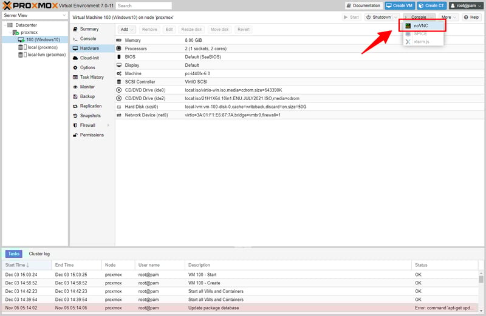Switch to the Cluster log tab

tap(39, 254)
